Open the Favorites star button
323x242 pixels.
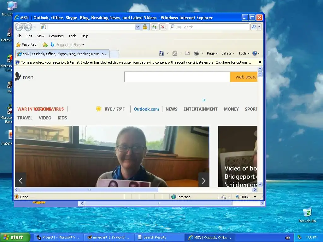(26, 44)
